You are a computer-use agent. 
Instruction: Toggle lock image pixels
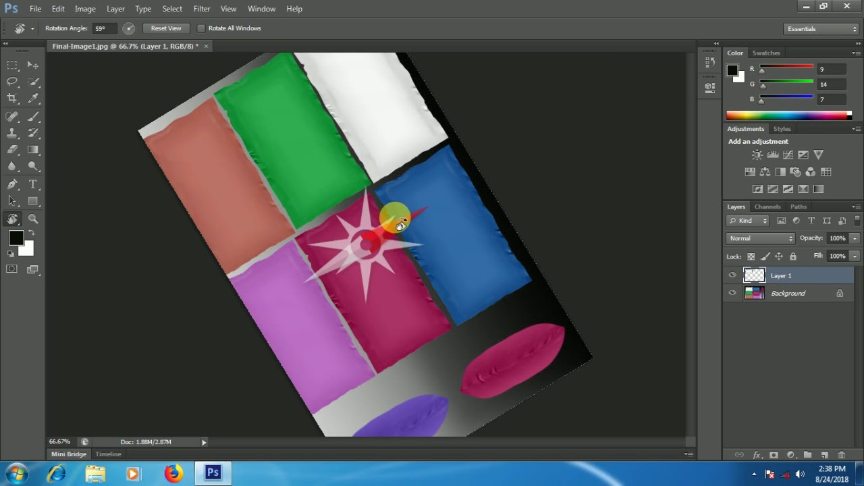[765, 256]
